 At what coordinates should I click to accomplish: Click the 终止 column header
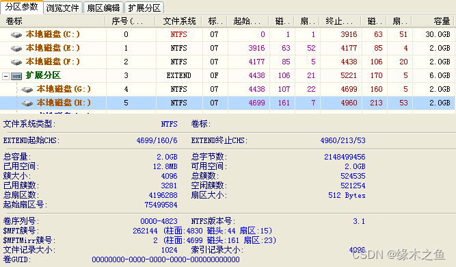click(x=340, y=21)
